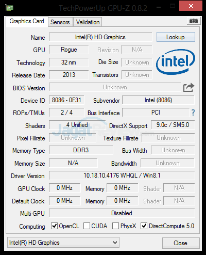Click the BIOS export share icon
Viewport: 206px width, 255px height.
coord(188,87)
